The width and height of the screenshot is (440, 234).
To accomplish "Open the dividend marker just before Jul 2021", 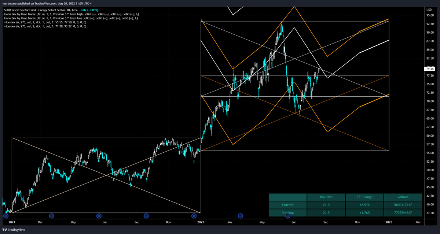I will point(99,216).
